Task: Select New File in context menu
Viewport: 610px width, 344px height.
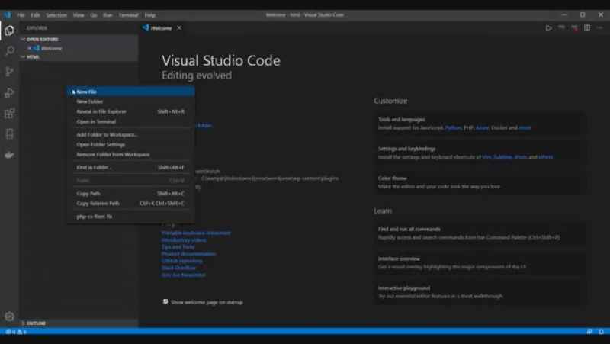Action: (x=130, y=92)
